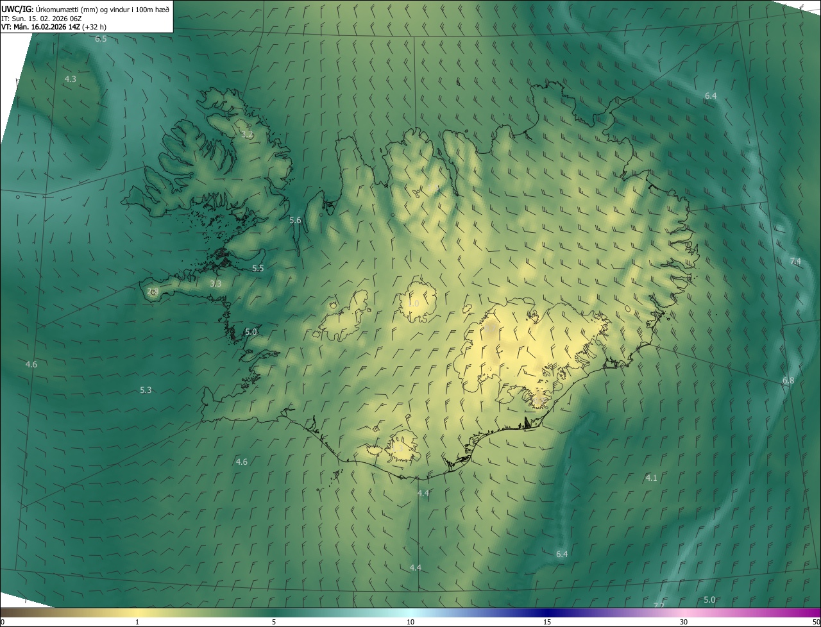Click the colour scale label '1'
Screen dimensions: 821x627
click(137, 622)
